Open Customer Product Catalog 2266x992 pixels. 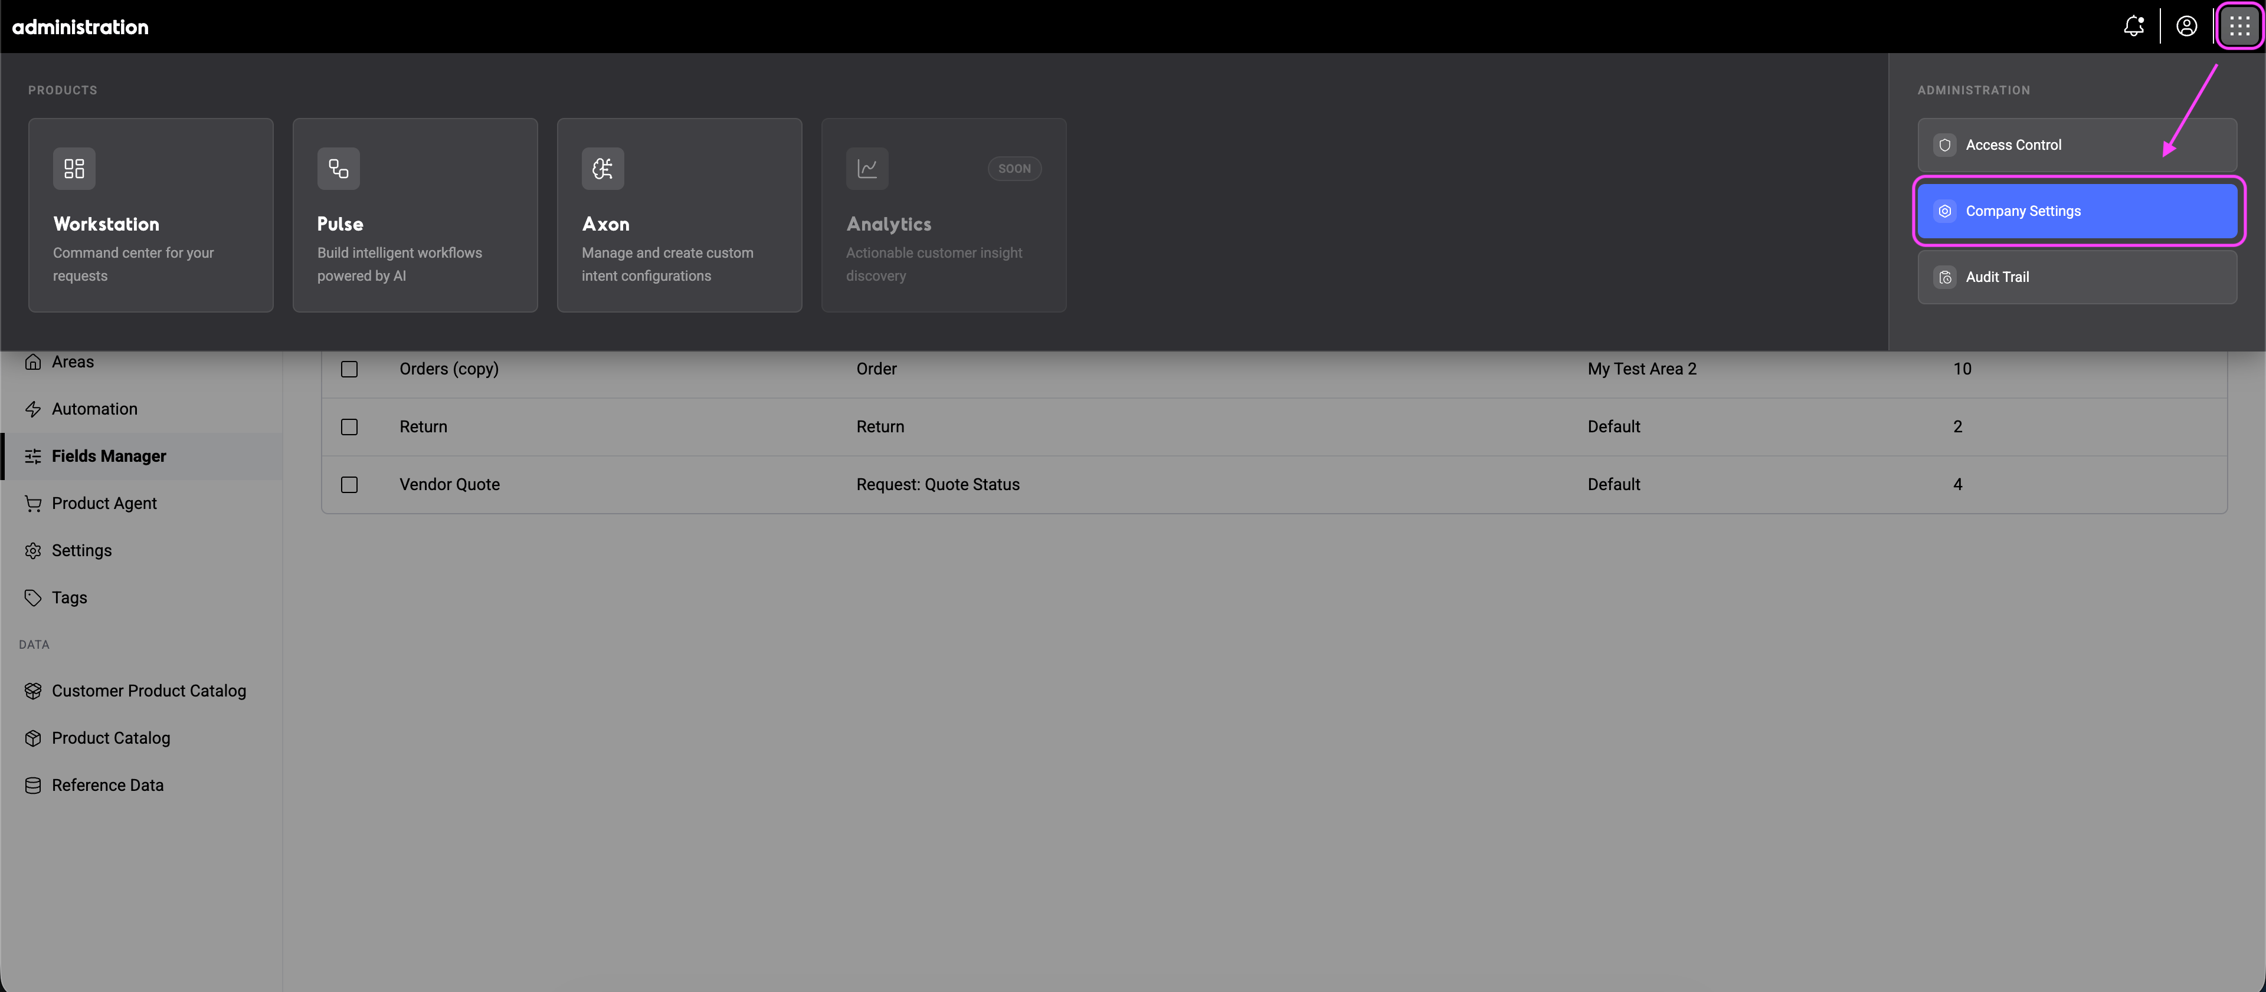141,691
